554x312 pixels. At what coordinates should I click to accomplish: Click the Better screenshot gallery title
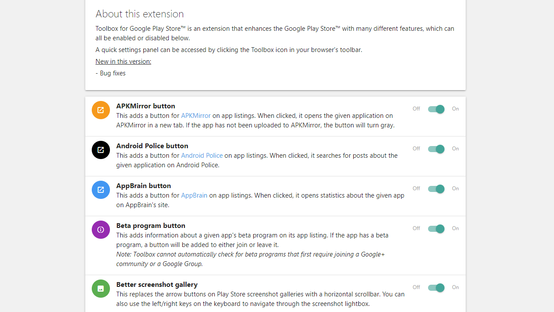157,284
